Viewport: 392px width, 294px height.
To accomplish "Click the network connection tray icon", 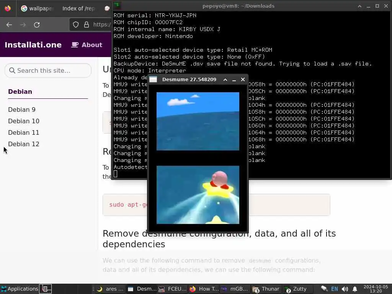I will (x=324, y=289).
